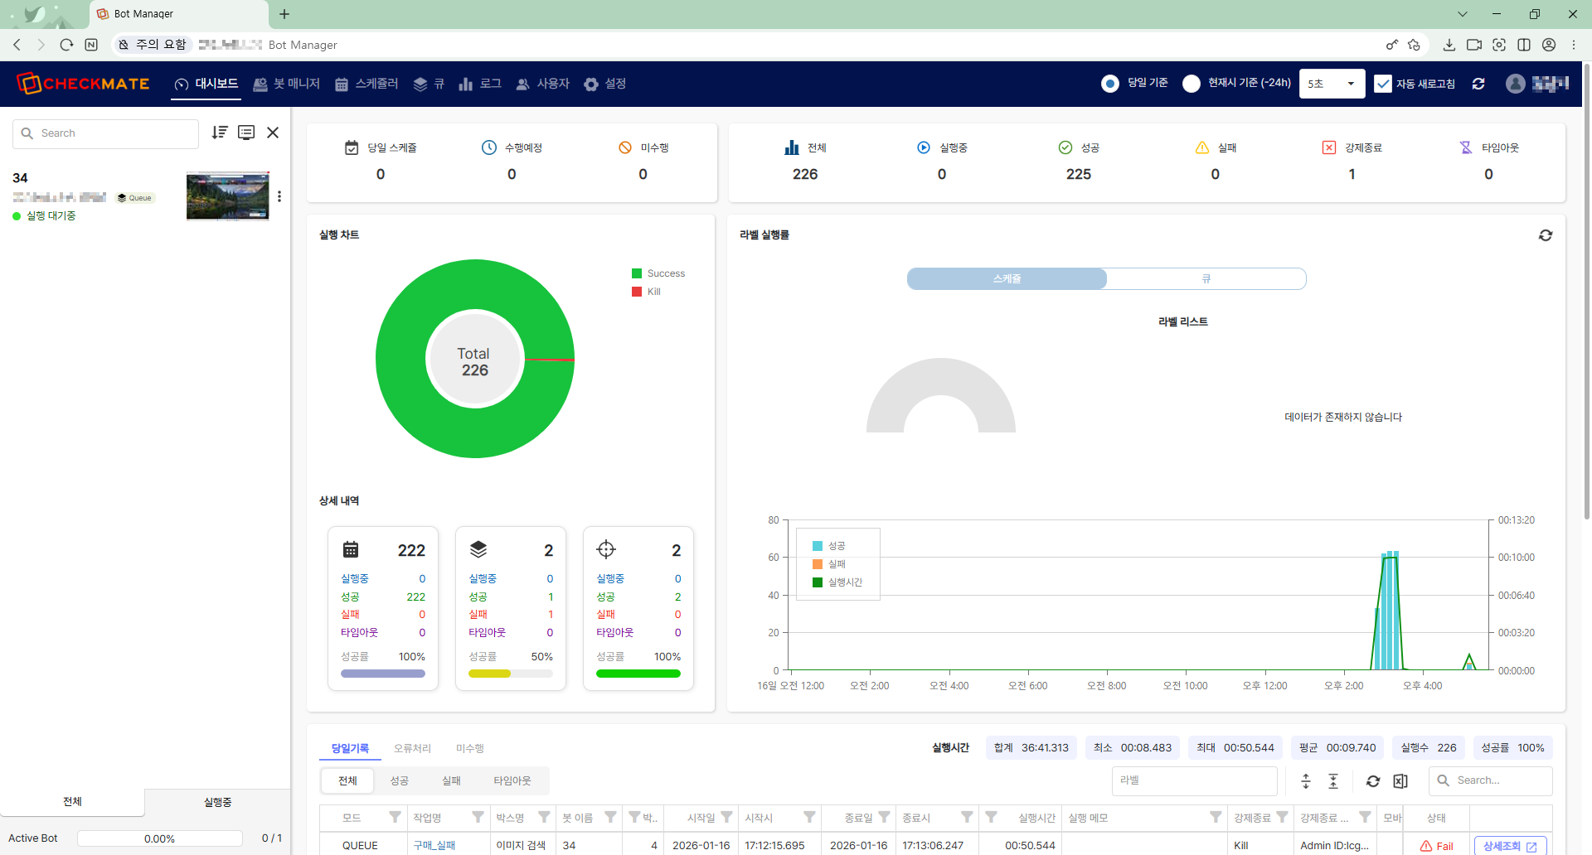Uncheck the 자동 새로고침 checkbox
Image resolution: width=1592 pixels, height=855 pixels.
[x=1383, y=84]
